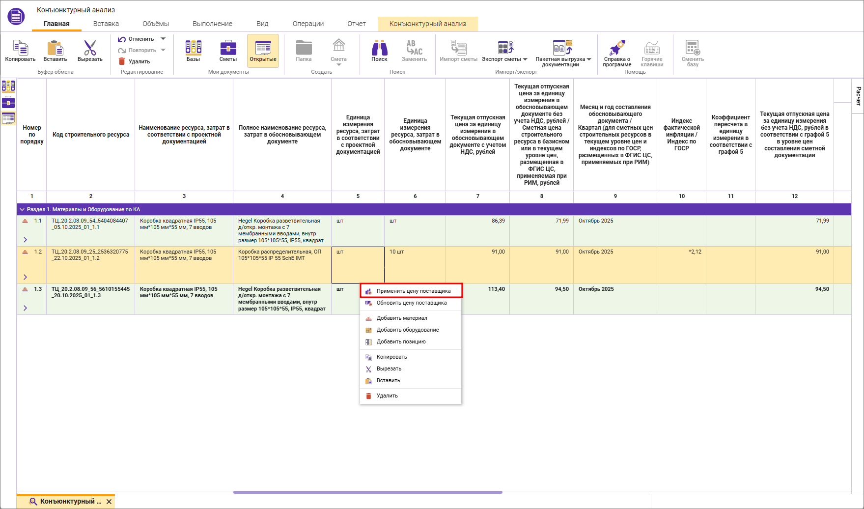Collapse Раздел 1 Материалы и Оборудование section

pos(22,209)
